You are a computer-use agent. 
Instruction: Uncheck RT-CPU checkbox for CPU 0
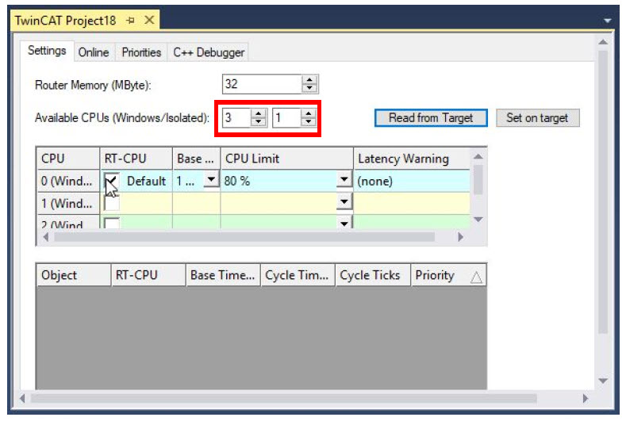coord(112,181)
